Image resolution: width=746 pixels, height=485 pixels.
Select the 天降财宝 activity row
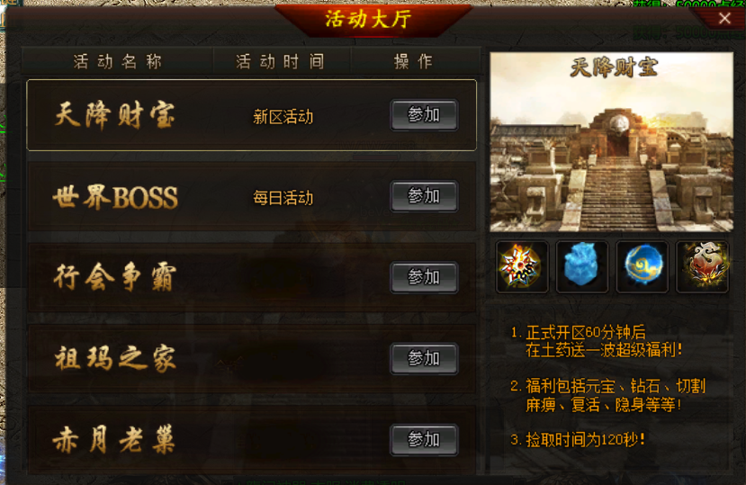click(252, 115)
